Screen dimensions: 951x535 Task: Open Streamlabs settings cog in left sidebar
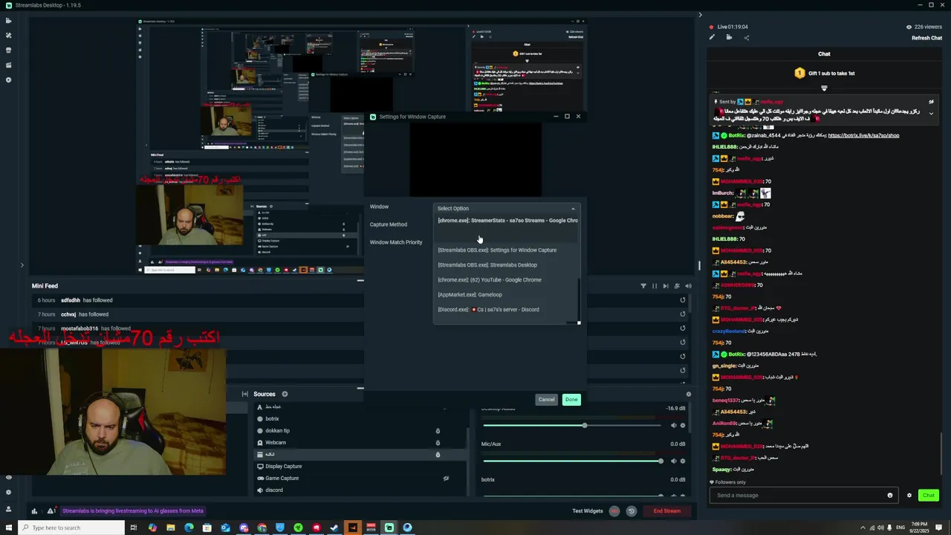(x=8, y=492)
